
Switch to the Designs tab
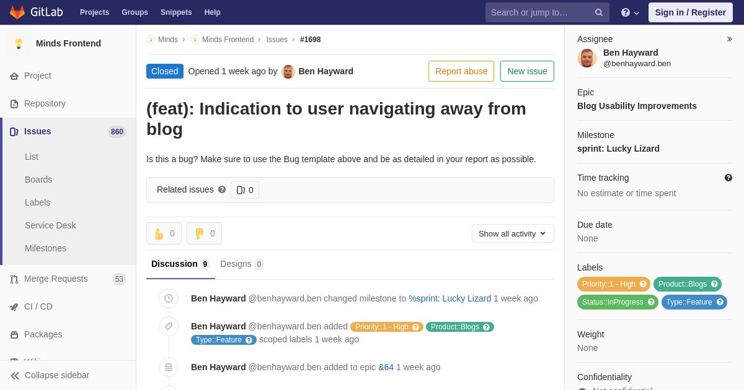pyautogui.click(x=242, y=264)
